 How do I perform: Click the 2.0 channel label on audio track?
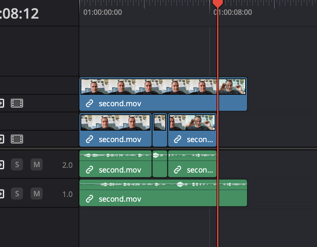pyautogui.click(x=67, y=165)
